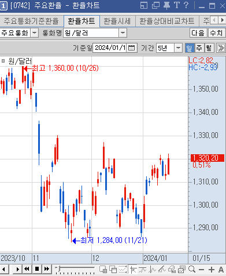
Task: Select the 일 (daily) period toggle
Action: [x=190, y=48]
